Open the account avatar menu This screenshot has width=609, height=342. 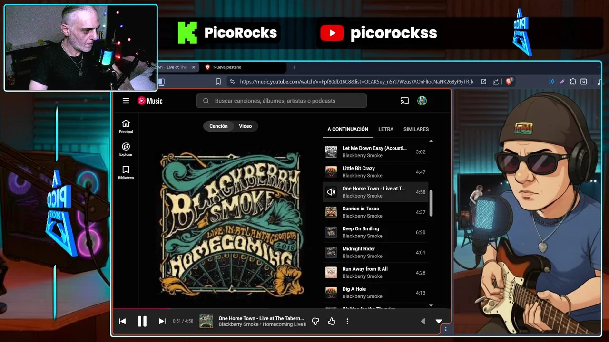point(422,101)
